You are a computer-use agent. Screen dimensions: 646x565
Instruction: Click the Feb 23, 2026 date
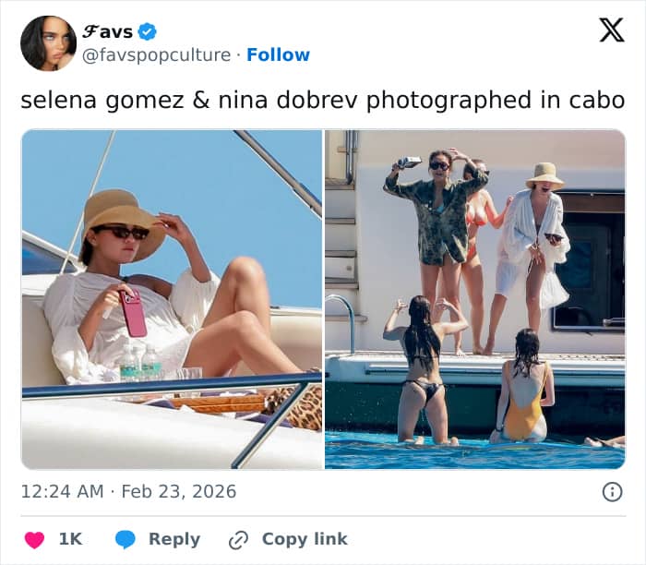coord(180,492)
